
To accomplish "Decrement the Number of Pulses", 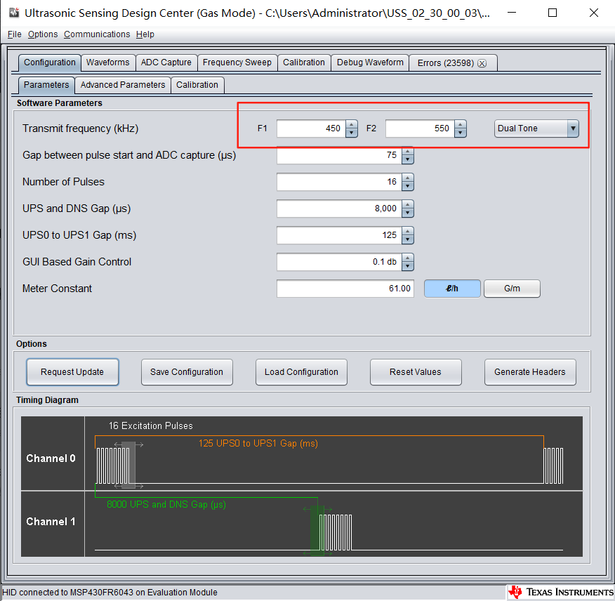I will pos(408,186).
